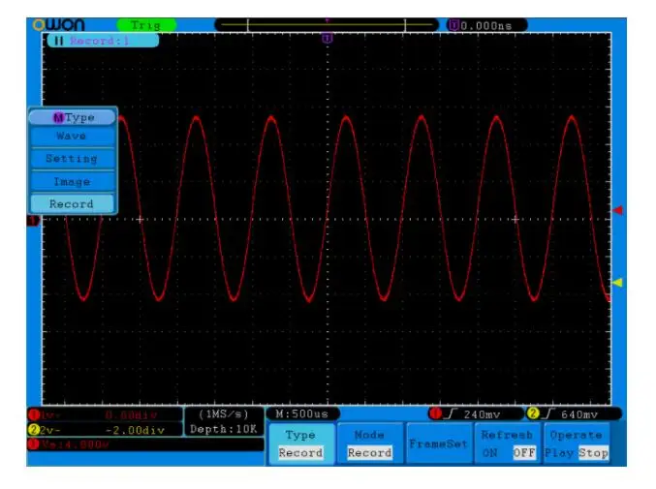Click the purple T trigger position marker
Screen dimensions: 656x489
tap(328, 39)
